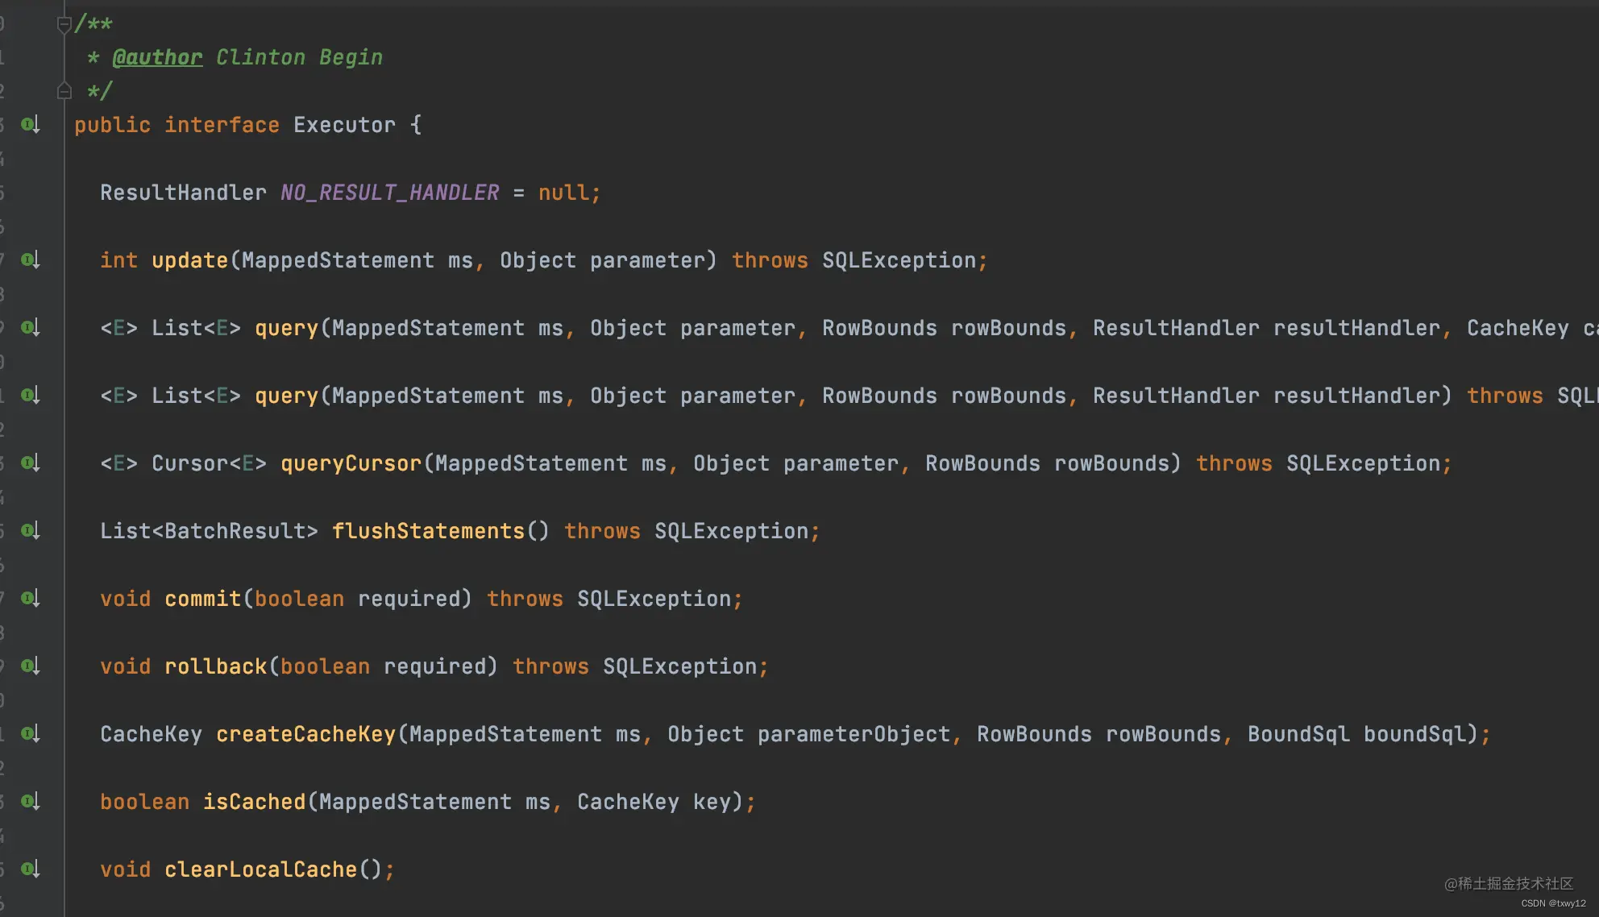Viewport: 1599px width, 917px height.
Task: Click gutter icon beside first query method
Action: click(31, 328)
